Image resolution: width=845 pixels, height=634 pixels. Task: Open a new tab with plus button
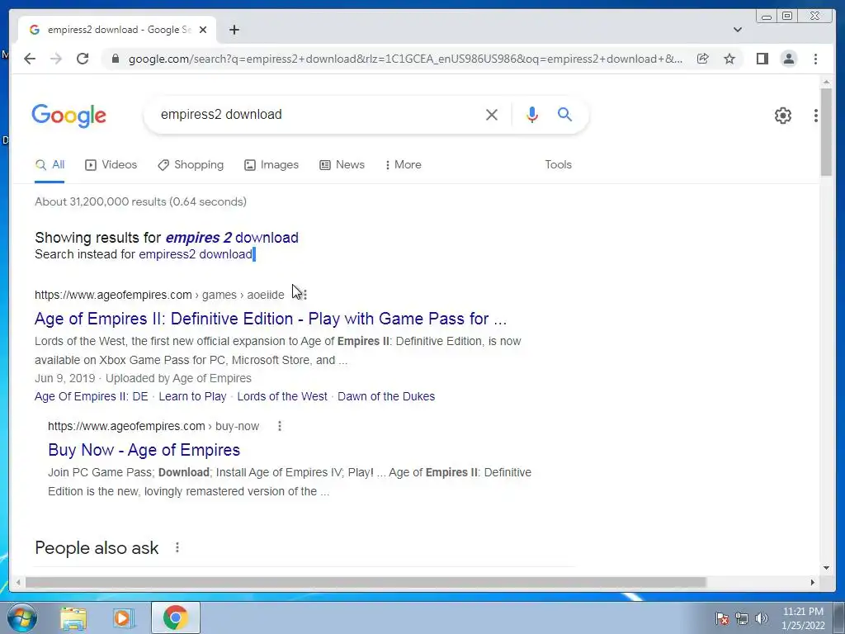(x=234, y=30)
